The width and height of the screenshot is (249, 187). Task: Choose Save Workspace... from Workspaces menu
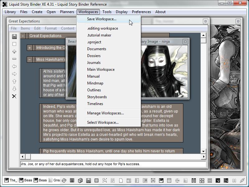(101, 19)
